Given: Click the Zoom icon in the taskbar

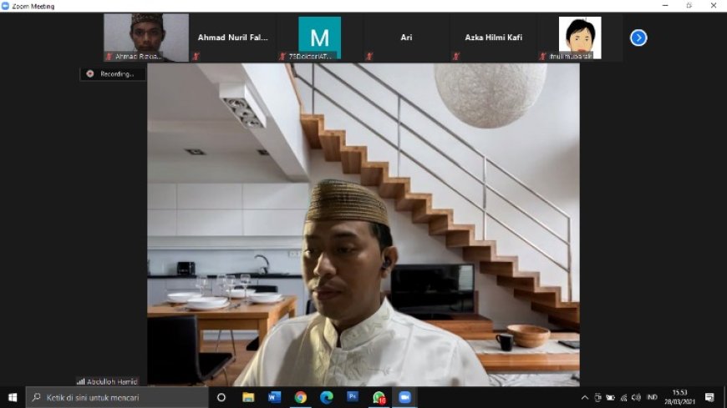Looking at the screenshot, I should click(x=404, y=397).
